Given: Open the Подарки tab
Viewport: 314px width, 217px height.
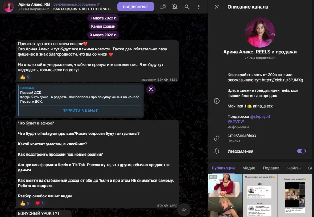Looking at the screenshot, I should tap(271, 168).
